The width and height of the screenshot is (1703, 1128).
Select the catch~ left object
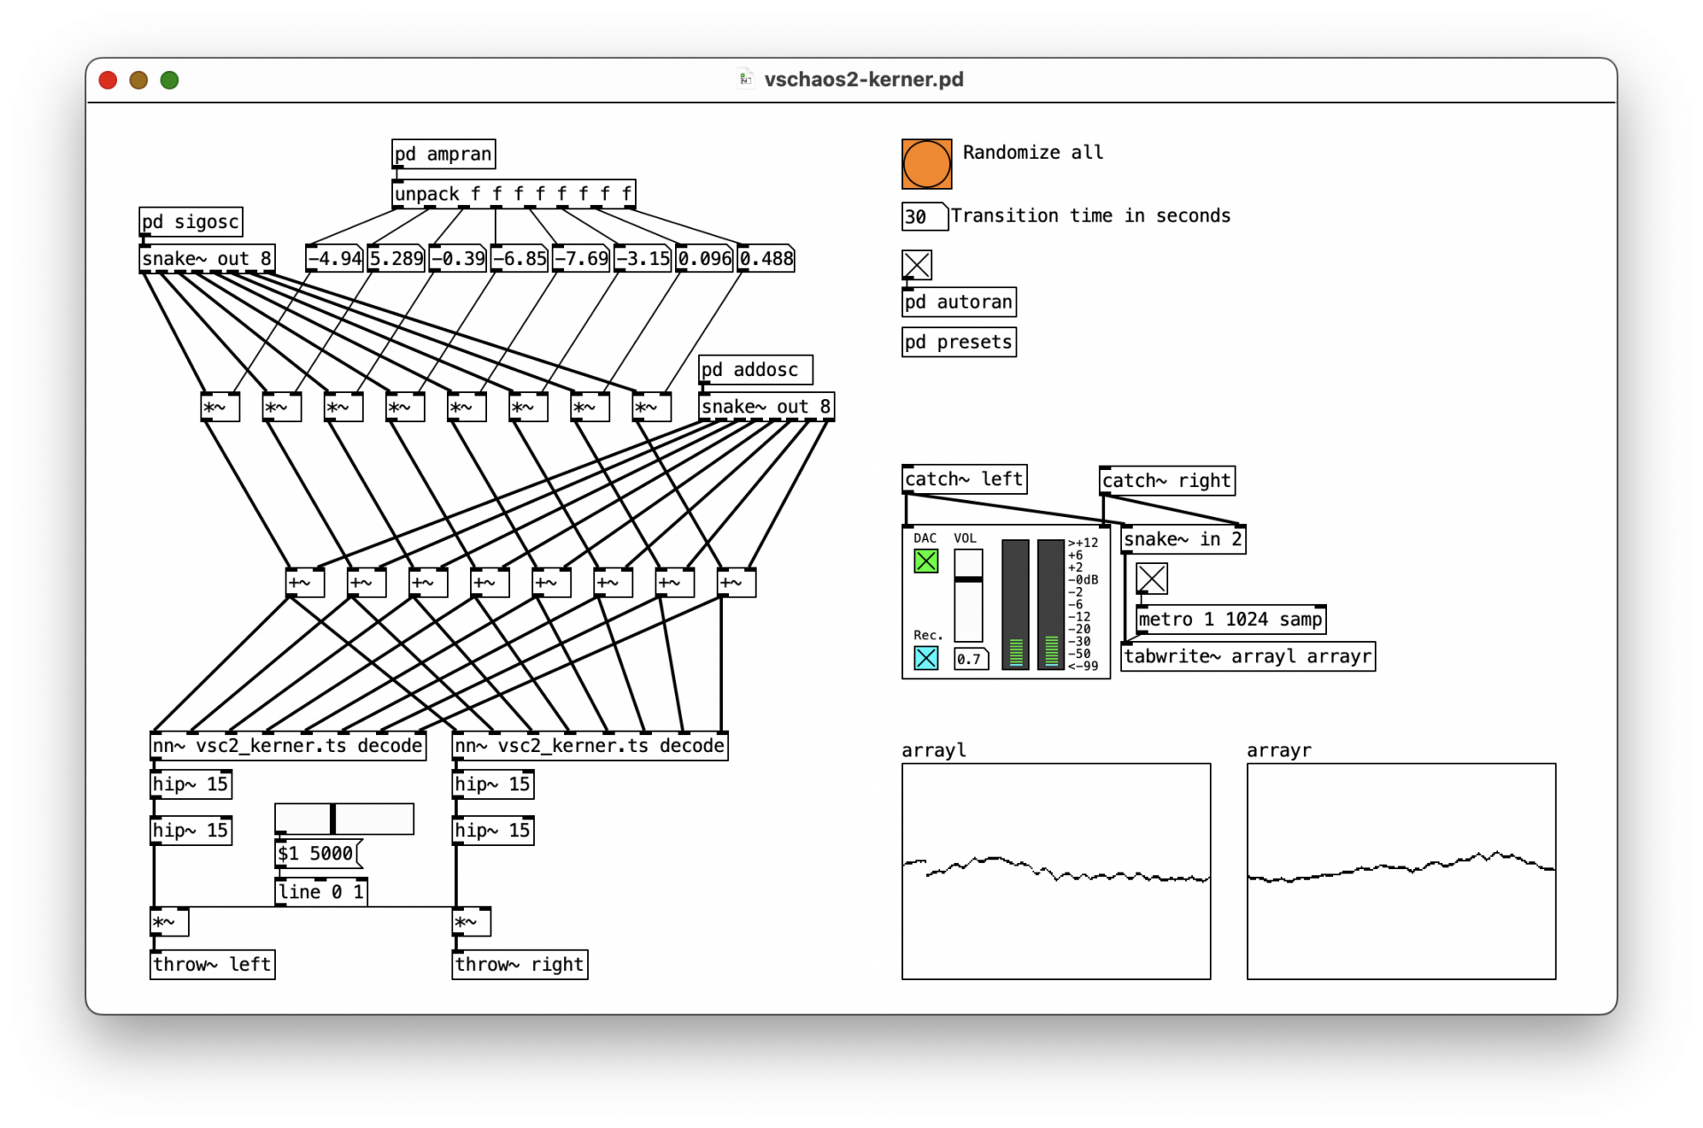(965, 479)
